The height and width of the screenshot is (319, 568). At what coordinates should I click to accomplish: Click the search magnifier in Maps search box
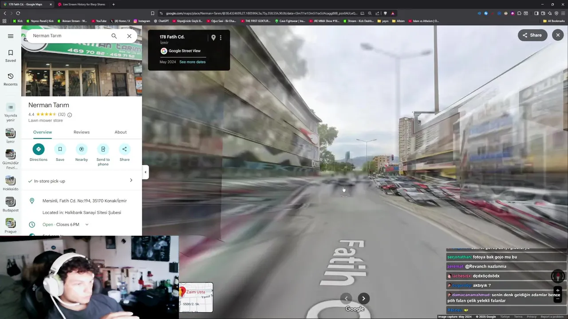[x=114, y=36]
